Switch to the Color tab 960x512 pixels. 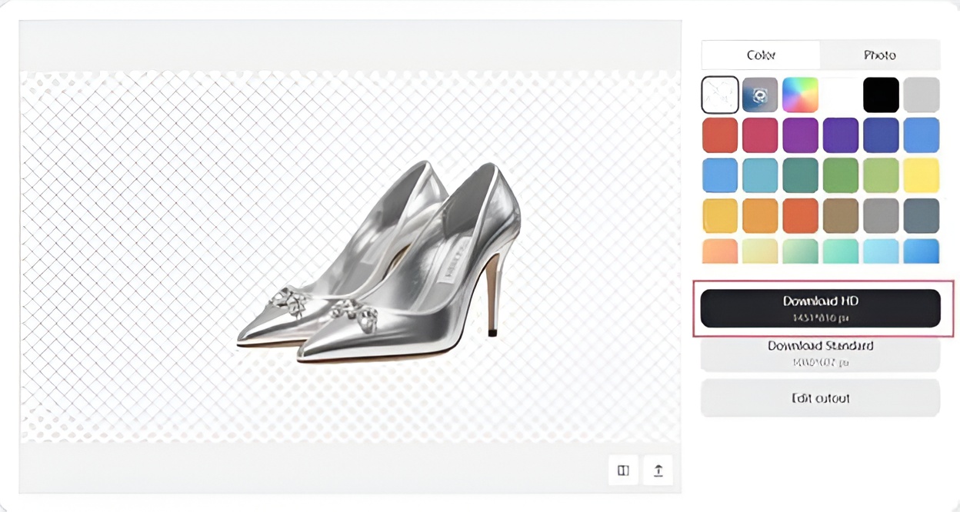(x=761, y=55)
